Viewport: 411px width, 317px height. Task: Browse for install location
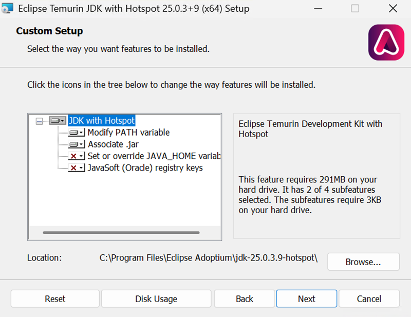point(363,262)
